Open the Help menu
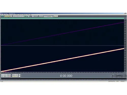 [31, 14]
